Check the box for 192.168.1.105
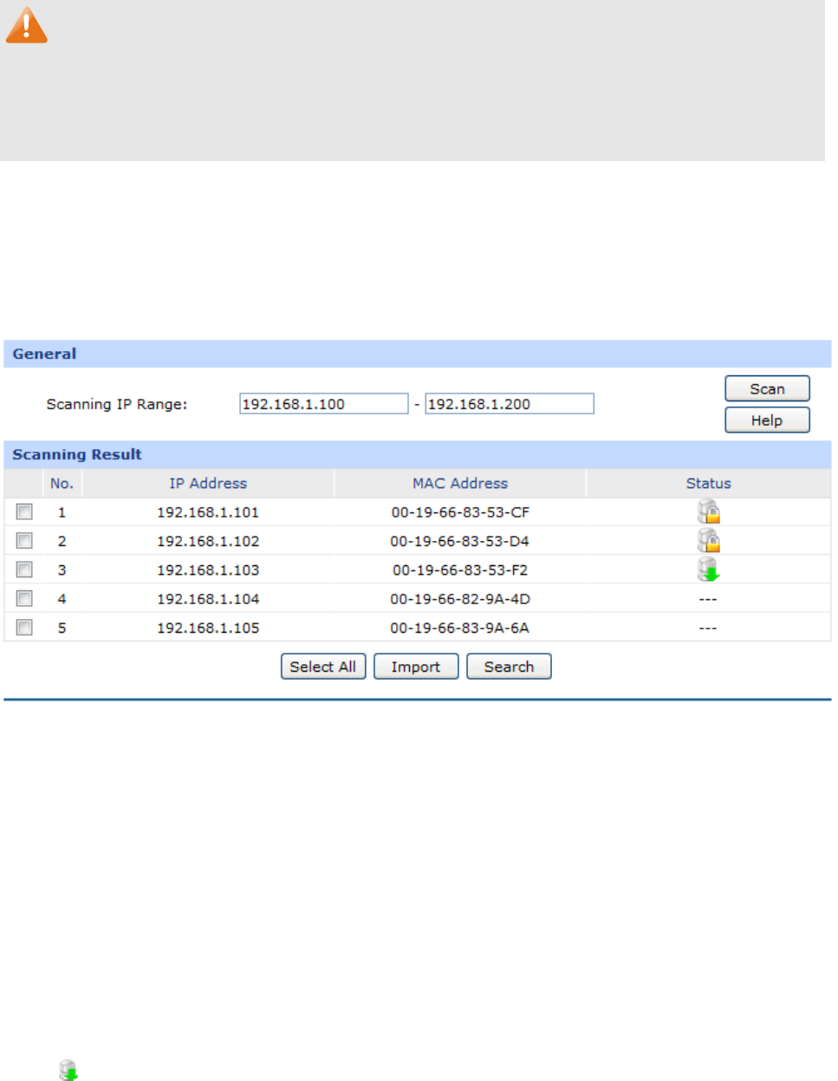The image size is (838, 1081). click(24, 628)
